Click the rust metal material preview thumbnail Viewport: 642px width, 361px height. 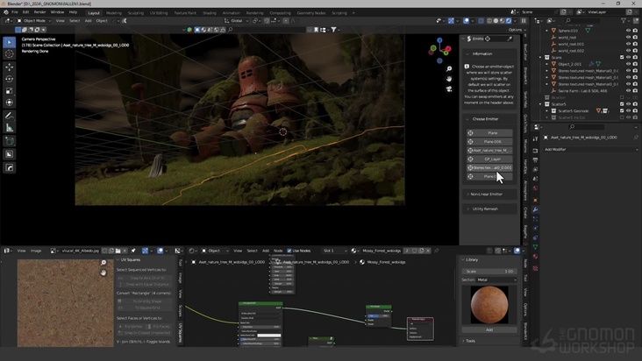click(x=489, y=305)
